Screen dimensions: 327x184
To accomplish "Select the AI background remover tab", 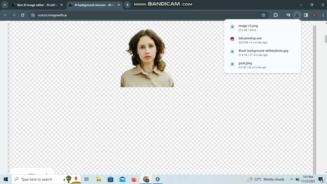I will coord(93,5).
